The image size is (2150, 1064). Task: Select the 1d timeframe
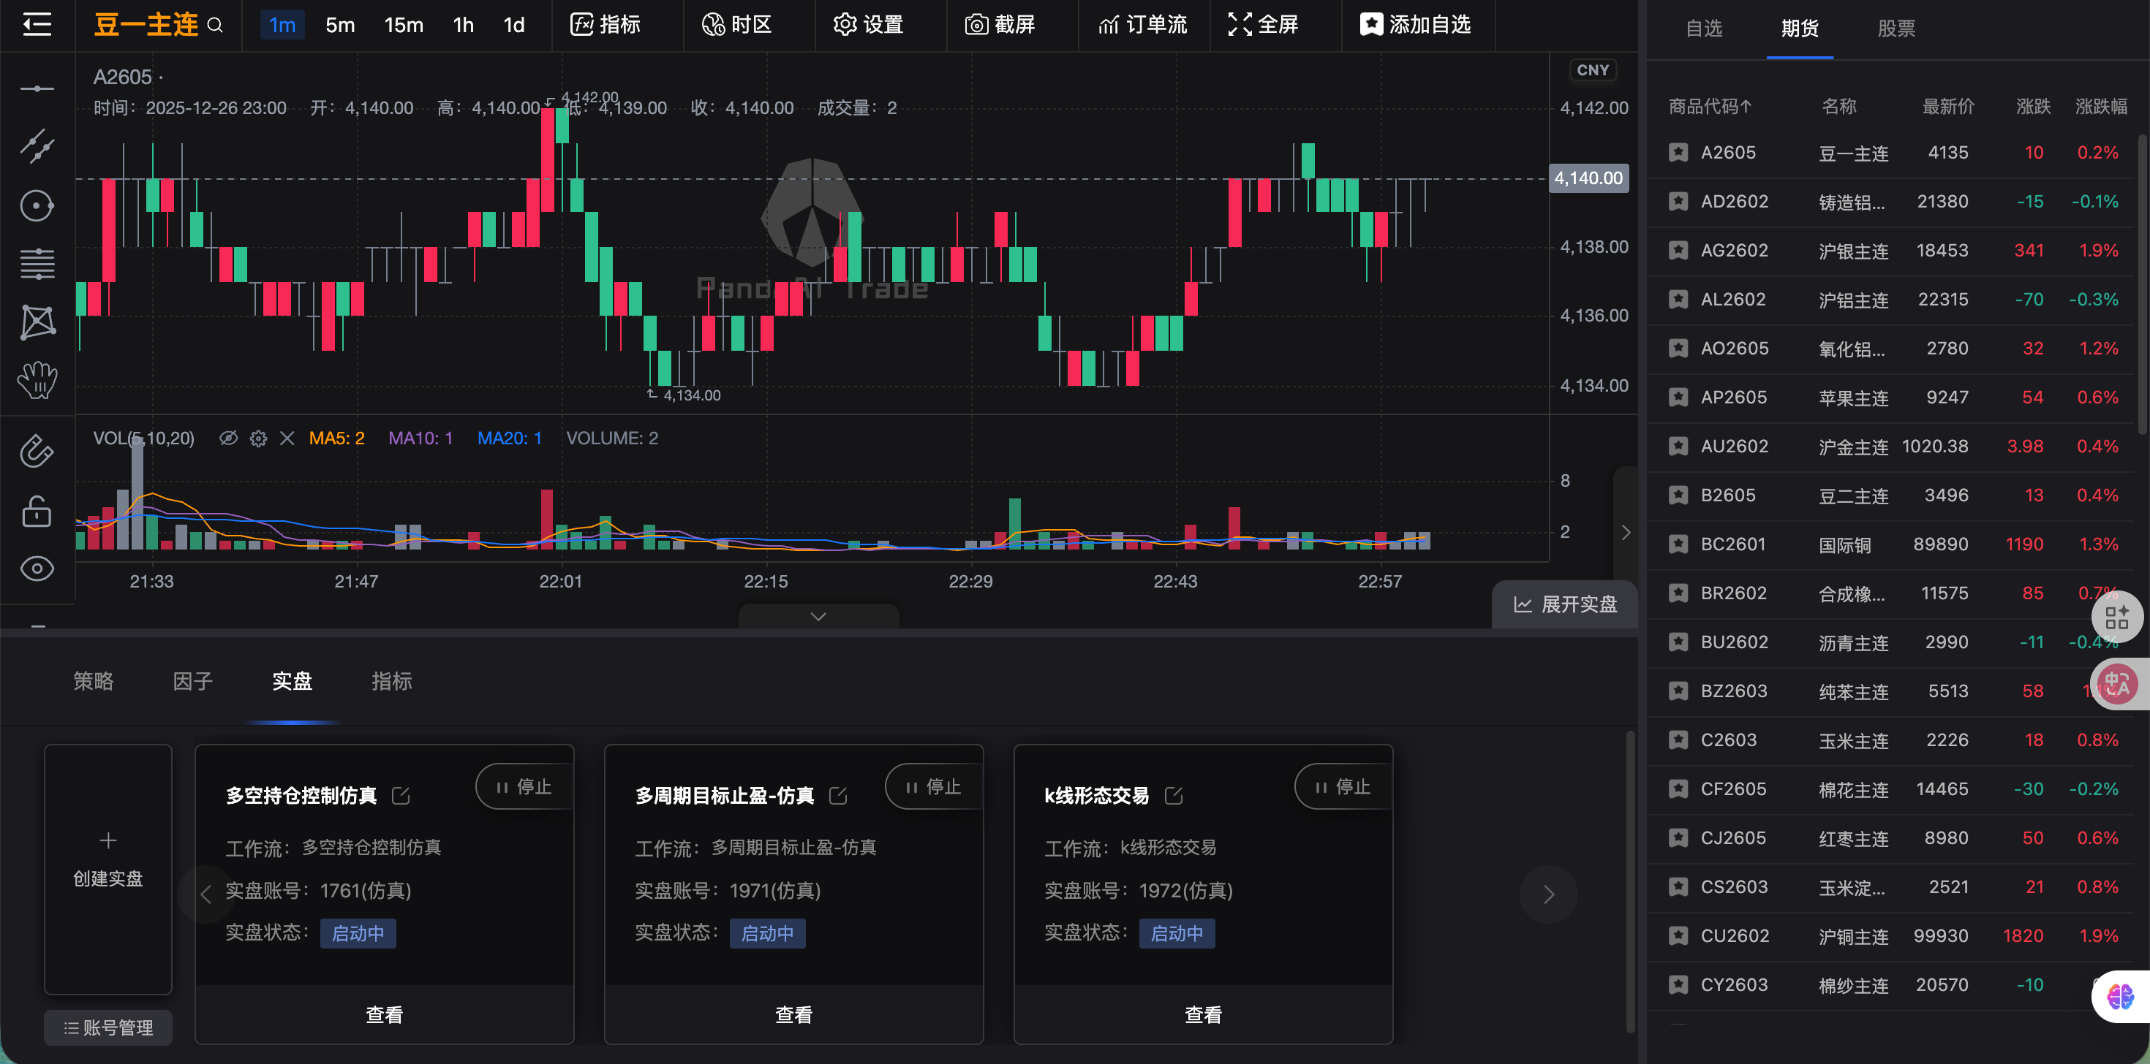point(514,25)
